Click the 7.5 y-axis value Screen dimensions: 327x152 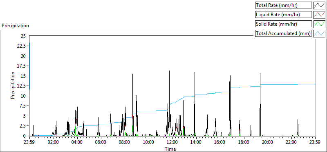click(x=22, y=106)
